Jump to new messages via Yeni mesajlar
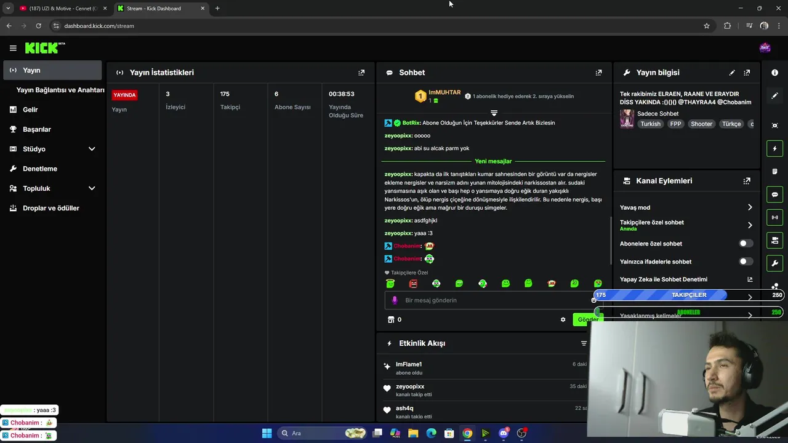The width and height of the screenshot is (788, 443). pos(493,161)
